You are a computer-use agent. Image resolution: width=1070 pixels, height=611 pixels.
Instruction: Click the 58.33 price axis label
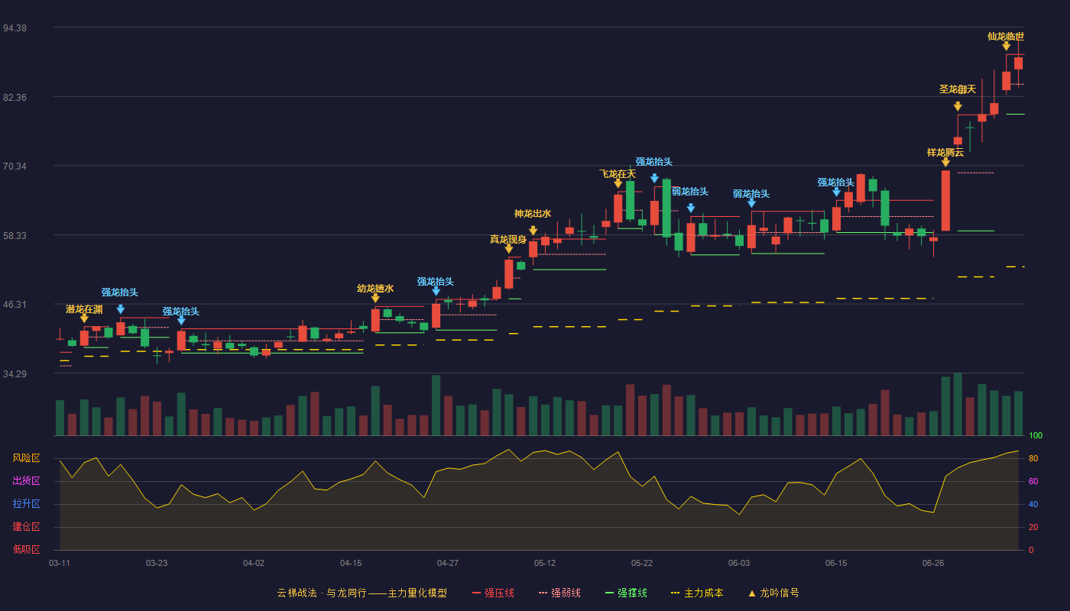[15, 236]
